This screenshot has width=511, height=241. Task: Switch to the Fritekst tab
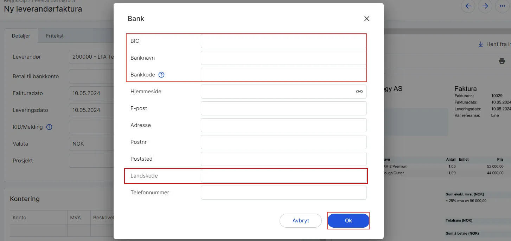(x=55, y=36)
